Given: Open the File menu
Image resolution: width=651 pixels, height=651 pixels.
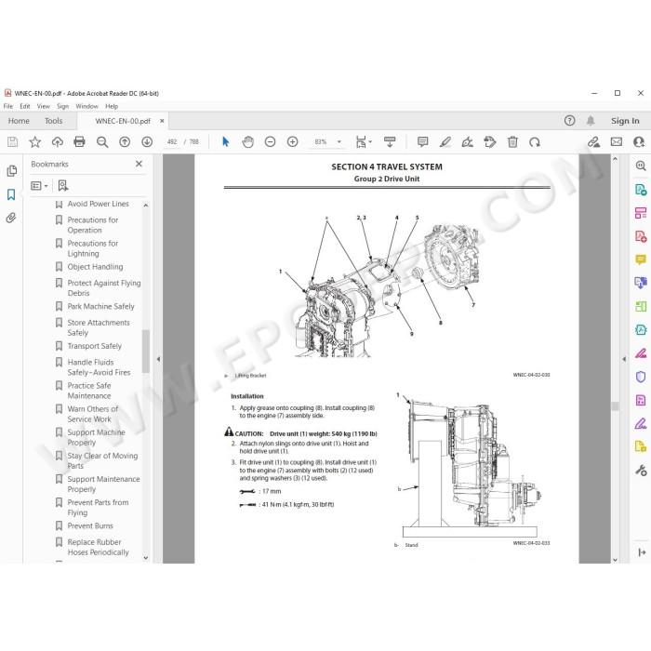Looking at the screenshot, I should click(7, 106).
